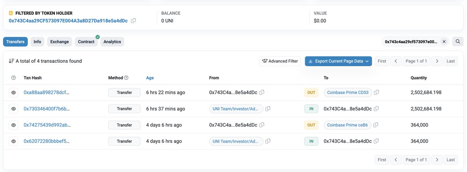Copy From address in 6 hrs 22 mins row
The image size is (467, 172).
pyautogui.click(x=262, y=93)
